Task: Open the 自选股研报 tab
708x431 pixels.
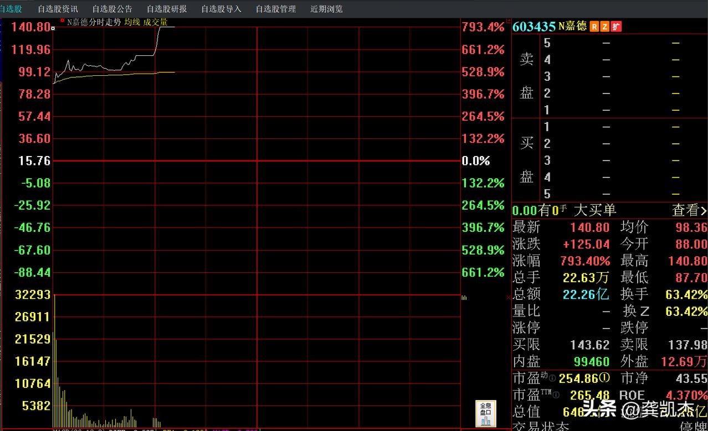Action: click(167, 9)
